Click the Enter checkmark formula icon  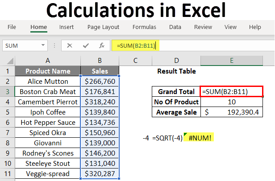click(85, 45)
